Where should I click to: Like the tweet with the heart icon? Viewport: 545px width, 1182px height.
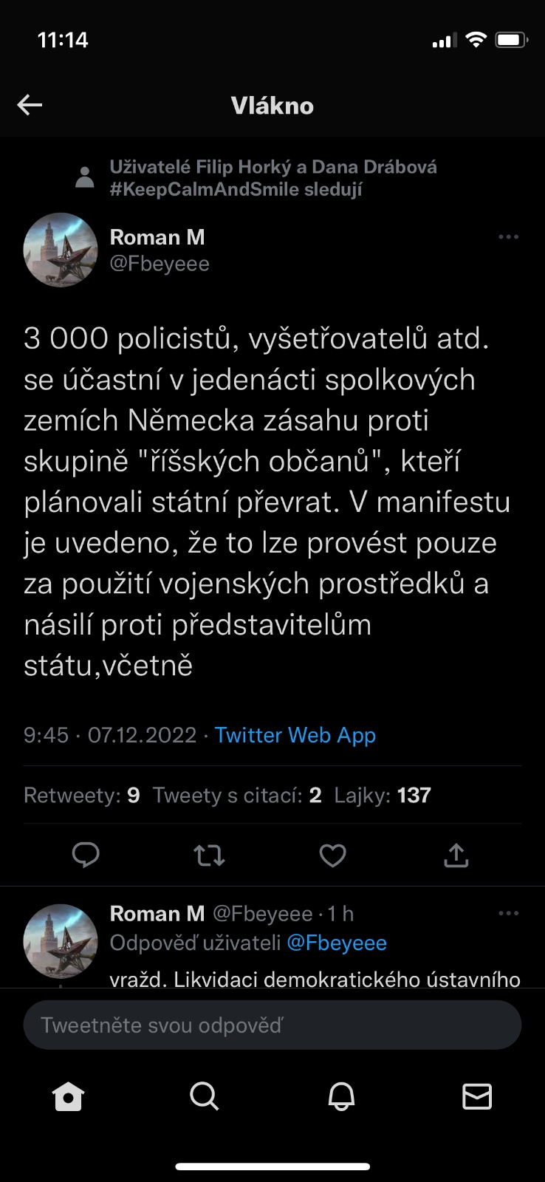(332, 855)
